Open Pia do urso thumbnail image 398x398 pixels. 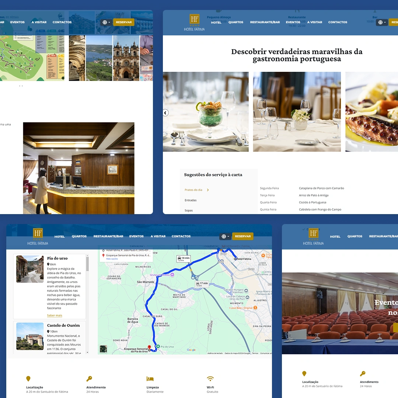[30, 269]
